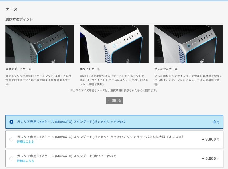Viewport: 228px width, 169px height.
Task: Click the 0 円 price of selected case
Action: pos(216,122)
